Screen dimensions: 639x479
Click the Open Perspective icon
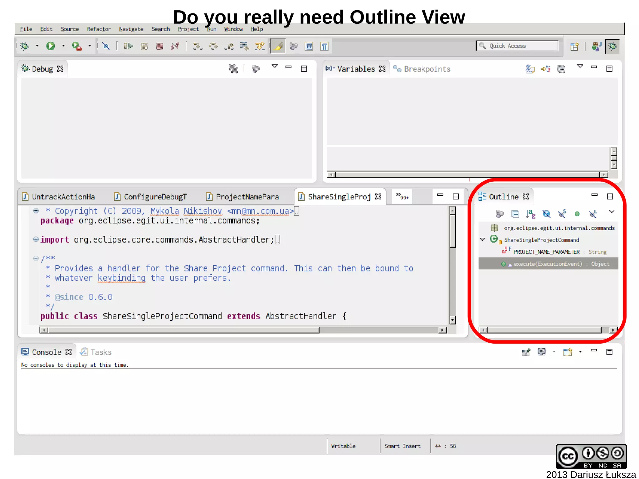pyautogui.click(x=574, y=46)
